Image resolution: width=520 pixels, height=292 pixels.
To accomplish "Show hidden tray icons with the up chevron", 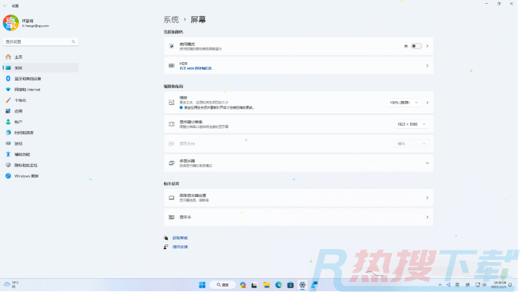I will click(x=440, y=284).
